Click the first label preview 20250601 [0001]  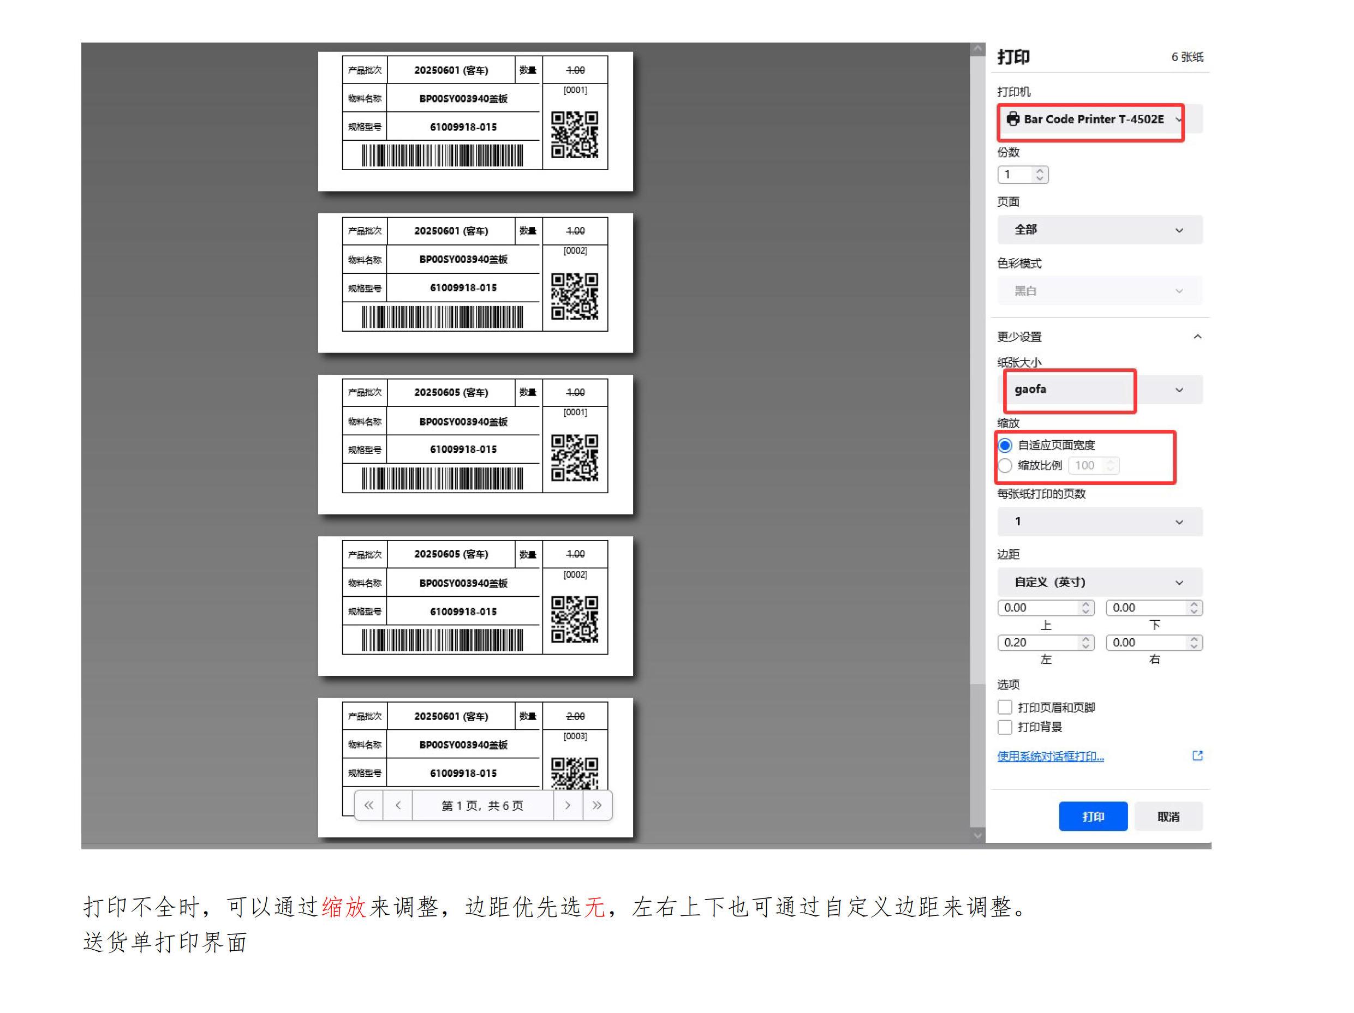[475, 121]
